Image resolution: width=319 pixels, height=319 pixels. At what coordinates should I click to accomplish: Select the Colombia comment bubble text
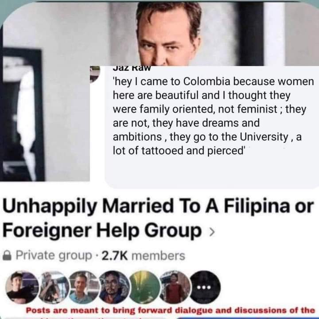213,116
